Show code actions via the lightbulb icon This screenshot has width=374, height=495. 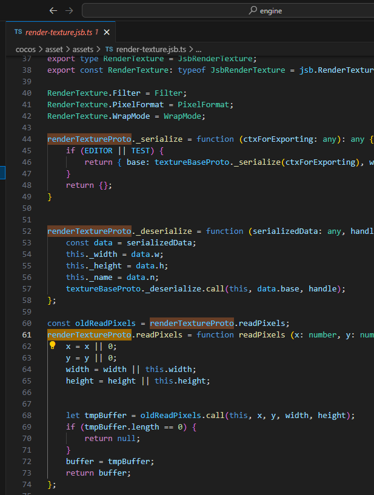53,345
